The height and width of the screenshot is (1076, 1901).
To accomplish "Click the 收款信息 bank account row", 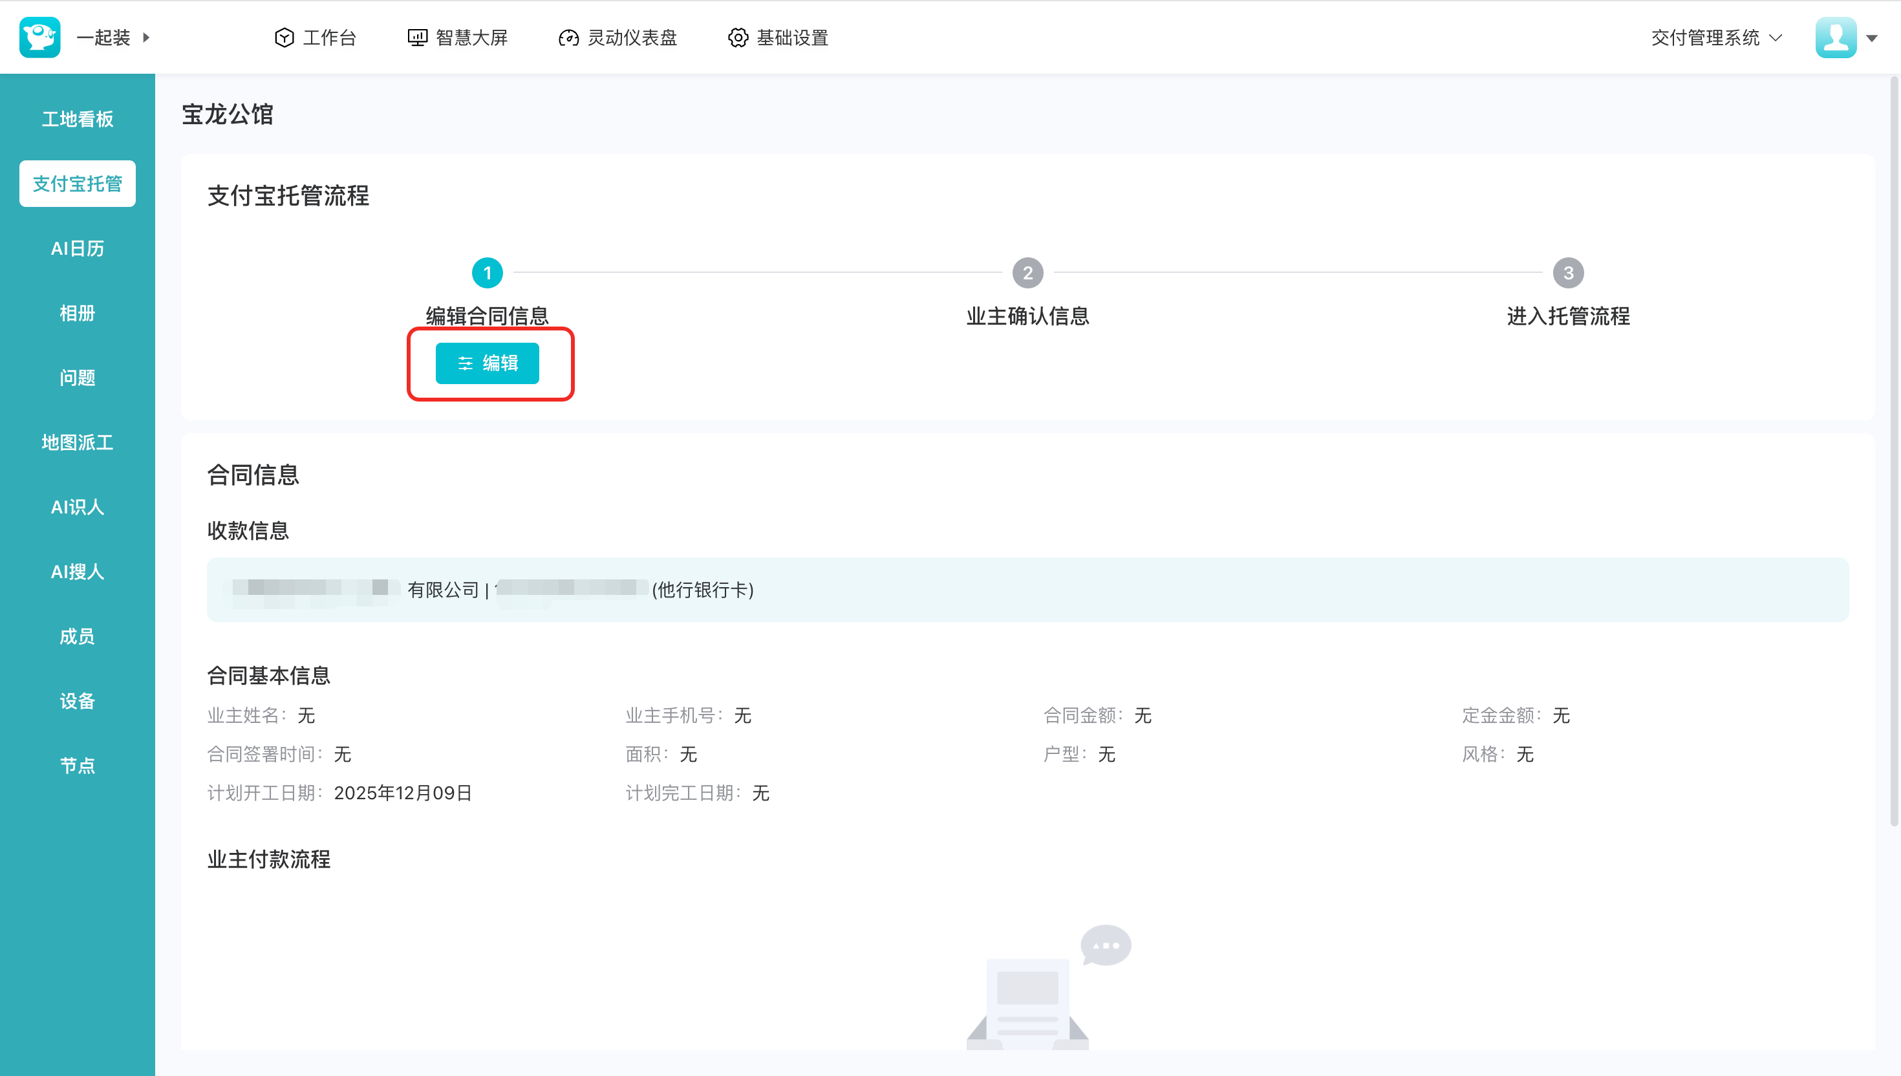I will [1027, 590].
